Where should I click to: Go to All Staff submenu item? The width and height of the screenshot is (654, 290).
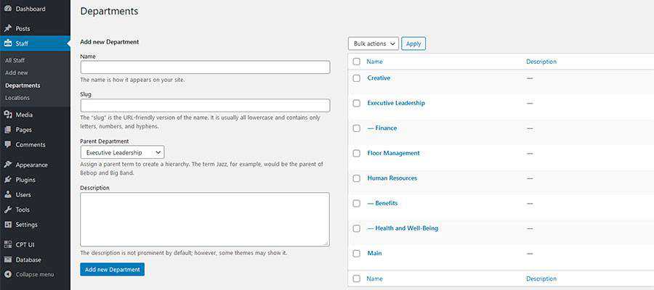[15, 60]
